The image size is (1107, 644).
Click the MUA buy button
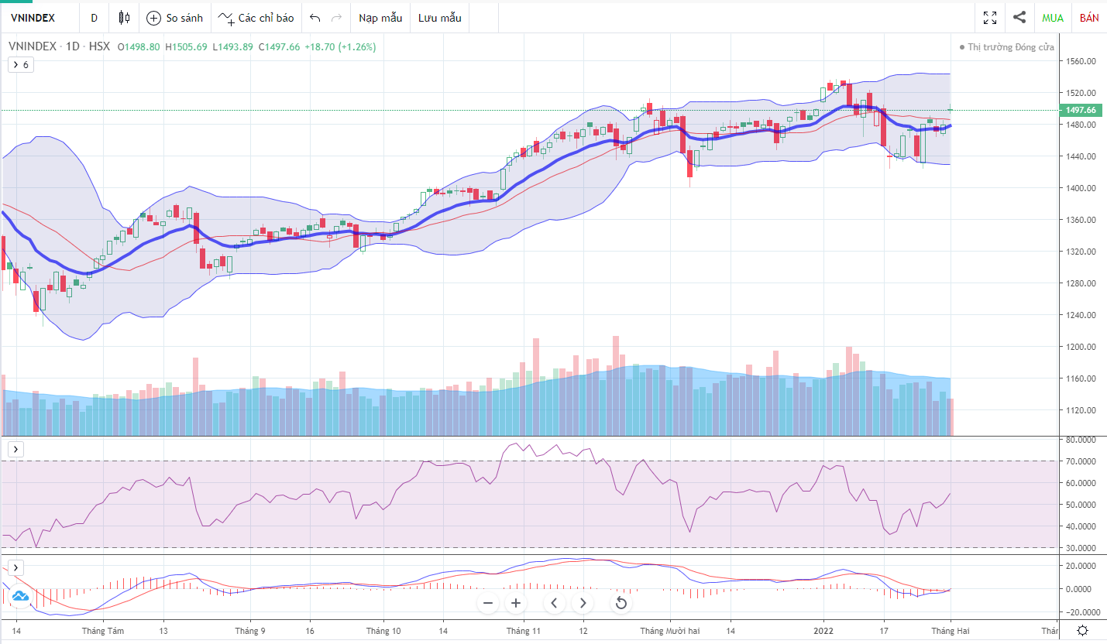pos(1053,17)
